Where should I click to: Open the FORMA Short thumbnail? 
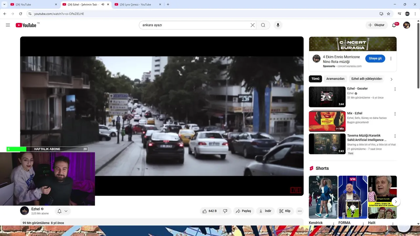353,197
